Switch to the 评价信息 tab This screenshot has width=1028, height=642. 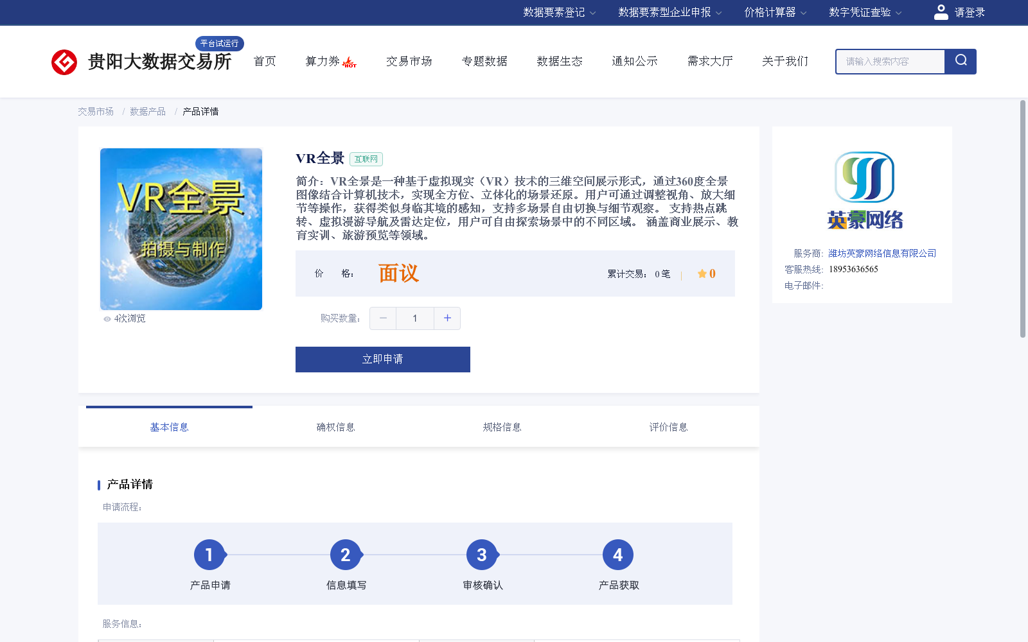pos(668,427)
